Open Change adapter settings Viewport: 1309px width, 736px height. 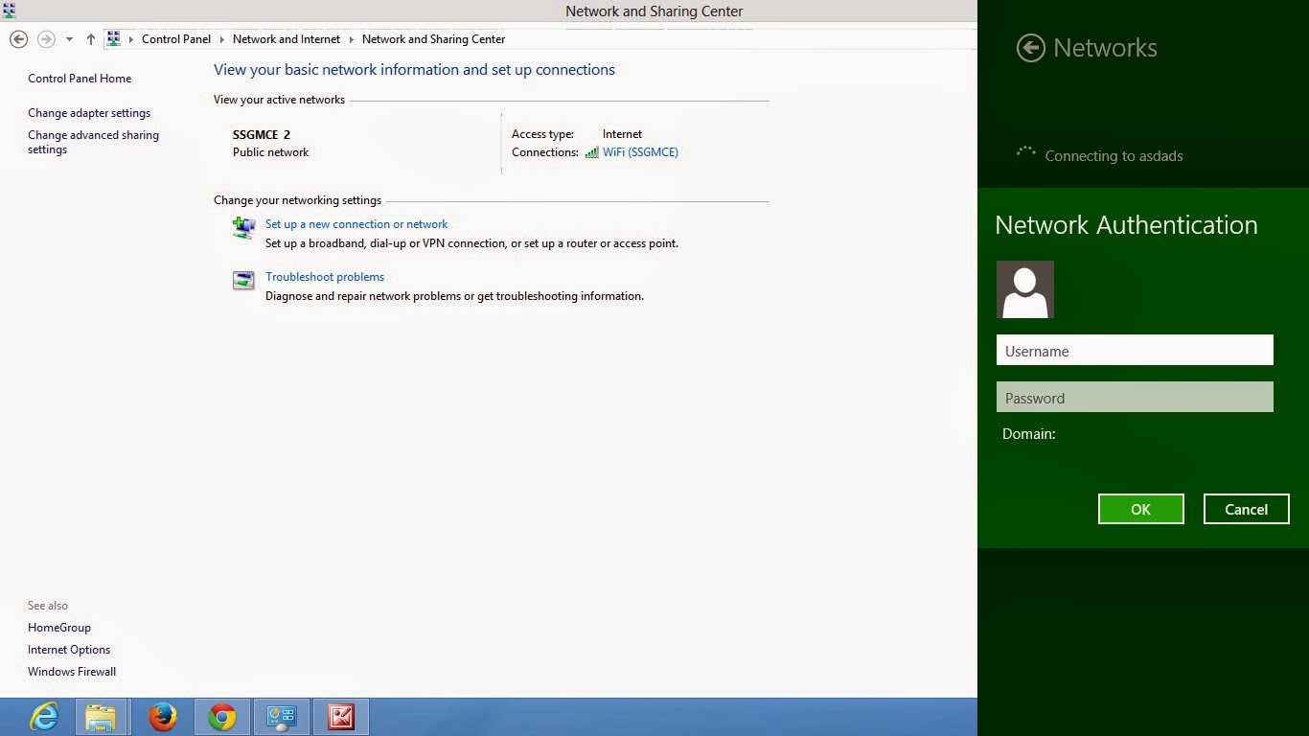[89, 113]
